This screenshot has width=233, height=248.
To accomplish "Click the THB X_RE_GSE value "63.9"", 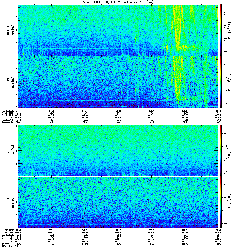I will [x=118, y=111].
